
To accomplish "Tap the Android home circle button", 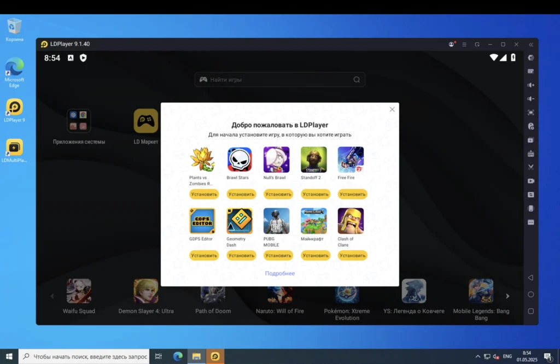I will [530, 295].
